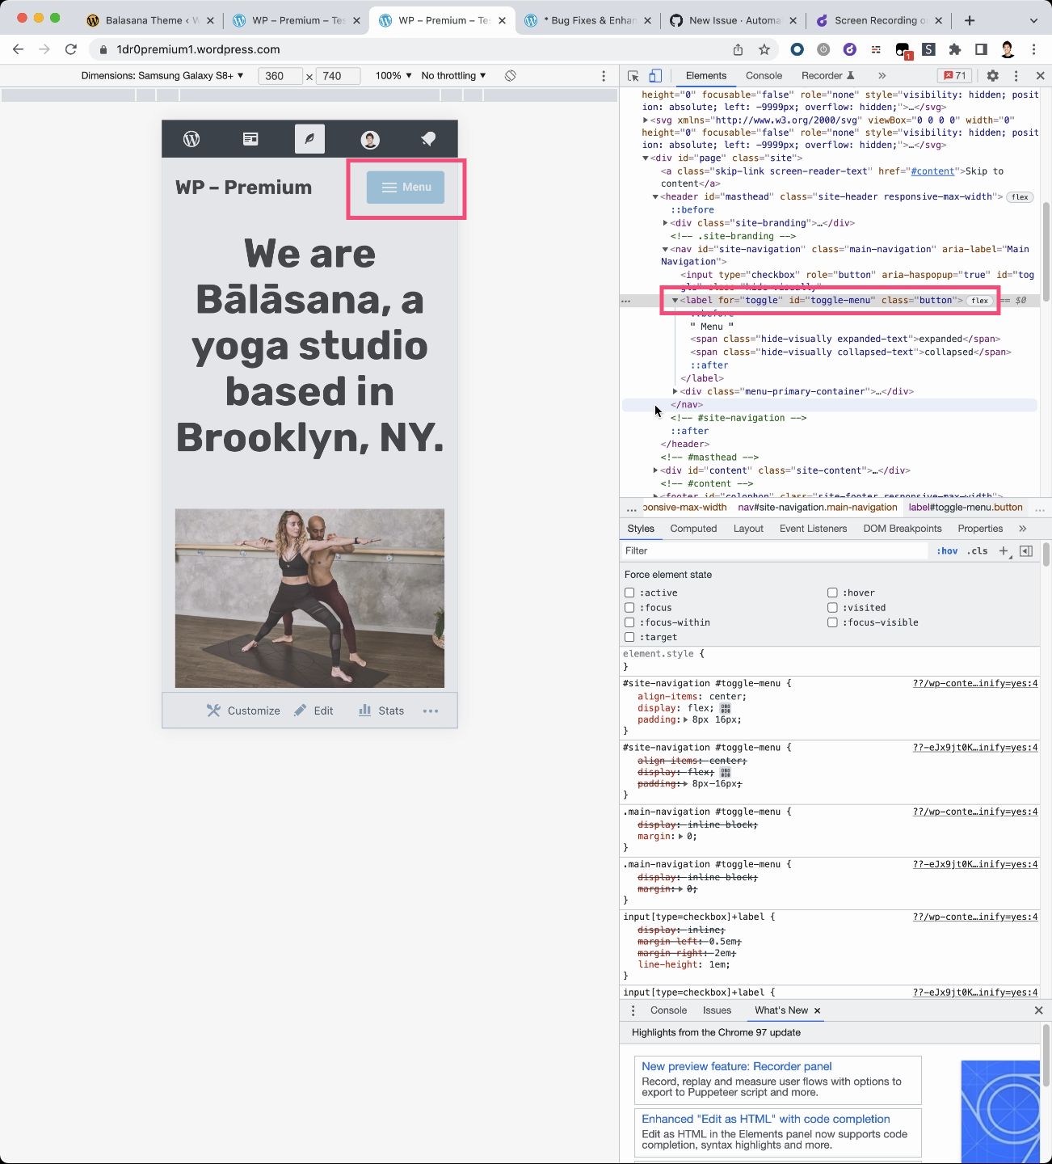Screen dimensions: 1052x1164
Task: Click the viewport width field showing 360
Action: click(x=280, y=75)
